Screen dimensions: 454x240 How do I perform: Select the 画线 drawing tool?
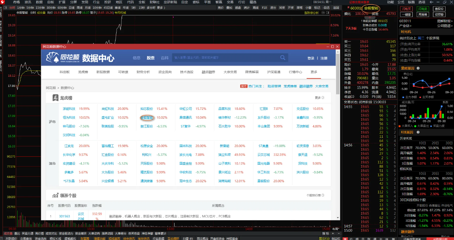(x=255, y=7)
